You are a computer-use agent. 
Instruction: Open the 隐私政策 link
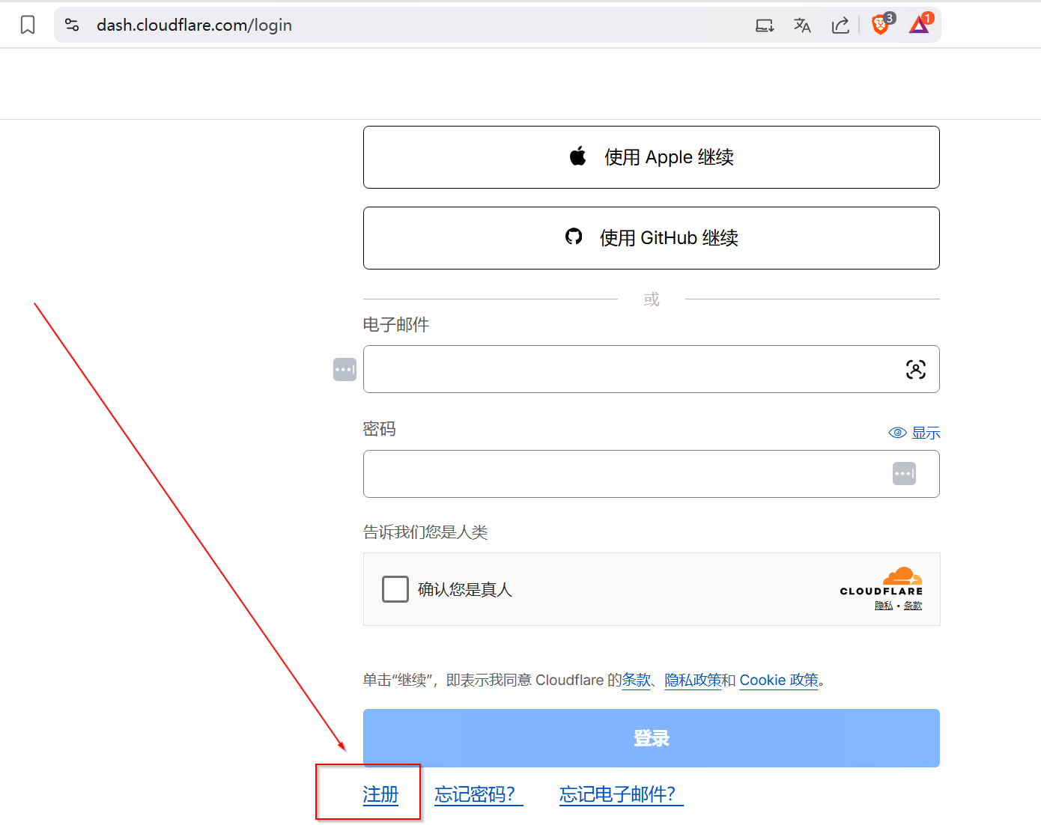693,680
